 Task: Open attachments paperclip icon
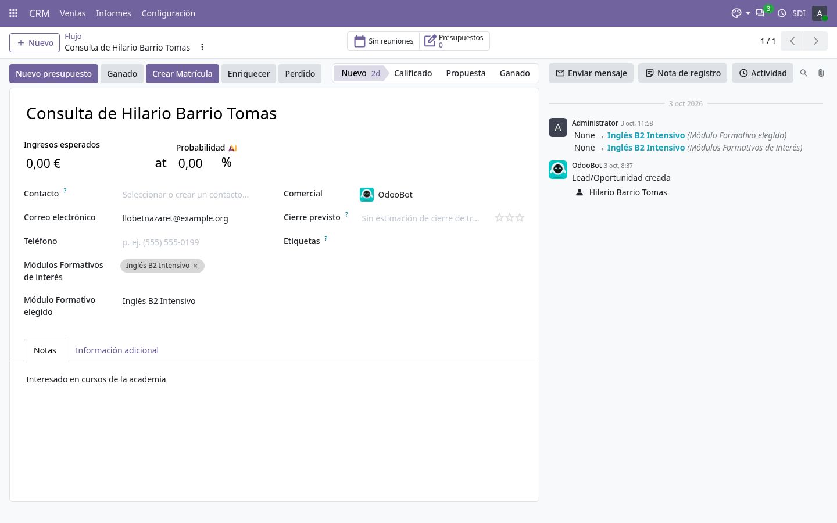(x=821, y=73)
